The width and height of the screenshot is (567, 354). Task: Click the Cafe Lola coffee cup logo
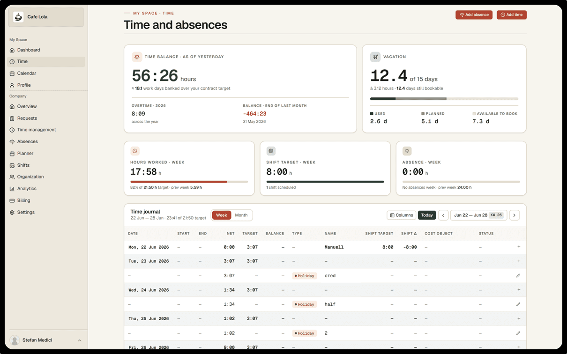[18, 17]
